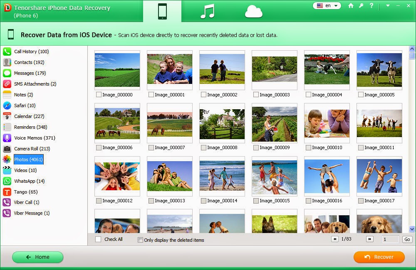Go to the previous page arrow
This screenshot has height=270, width=416.
click(x=335, y=239)
